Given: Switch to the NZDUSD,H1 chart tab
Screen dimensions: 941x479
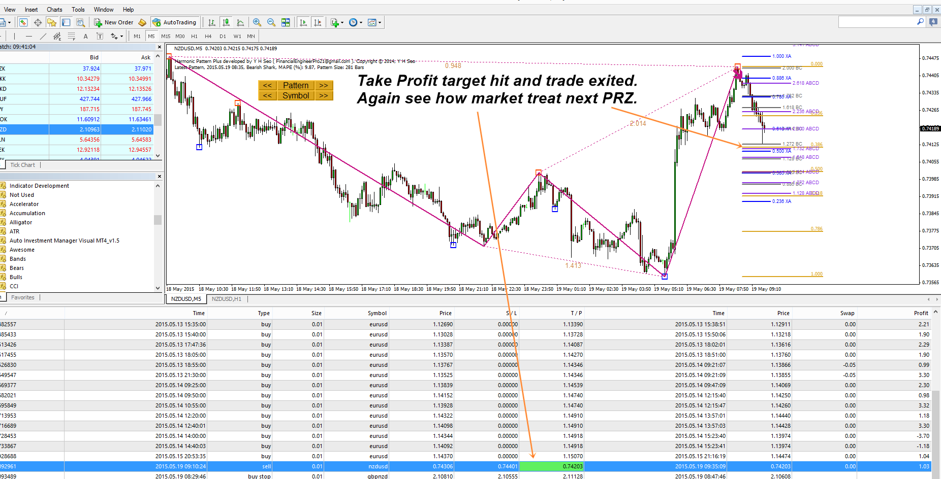Looking at the screenshot, I should pos(227,299).
